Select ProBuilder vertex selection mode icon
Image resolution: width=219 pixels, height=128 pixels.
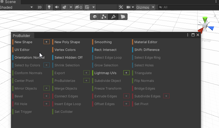[x=104, y=17]
